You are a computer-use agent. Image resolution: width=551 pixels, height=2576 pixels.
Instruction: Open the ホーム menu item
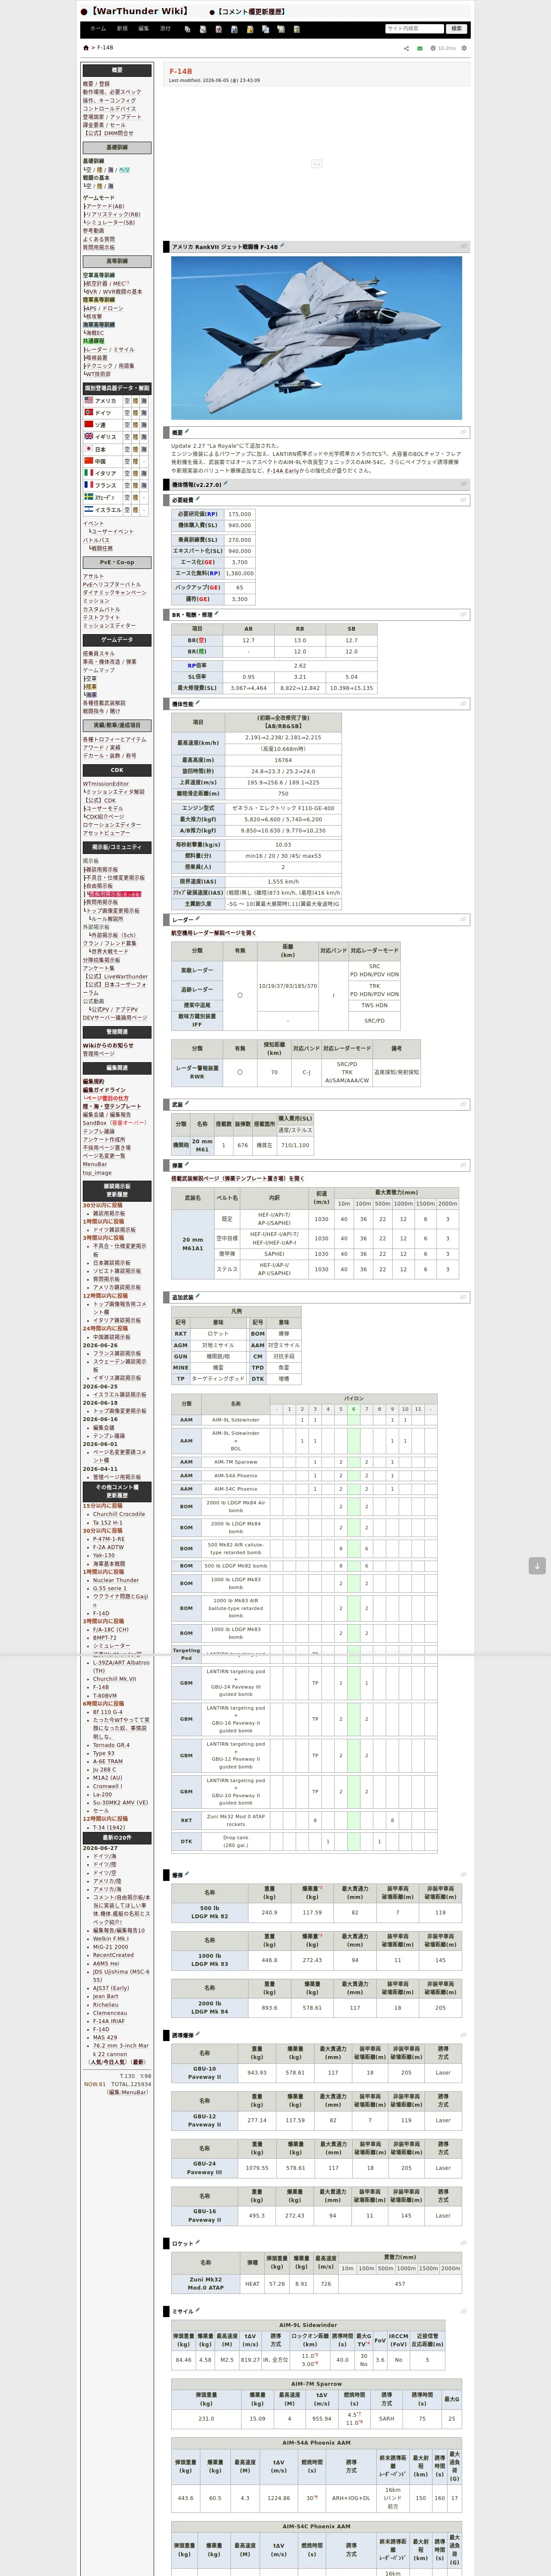click(x=98, y=29)
